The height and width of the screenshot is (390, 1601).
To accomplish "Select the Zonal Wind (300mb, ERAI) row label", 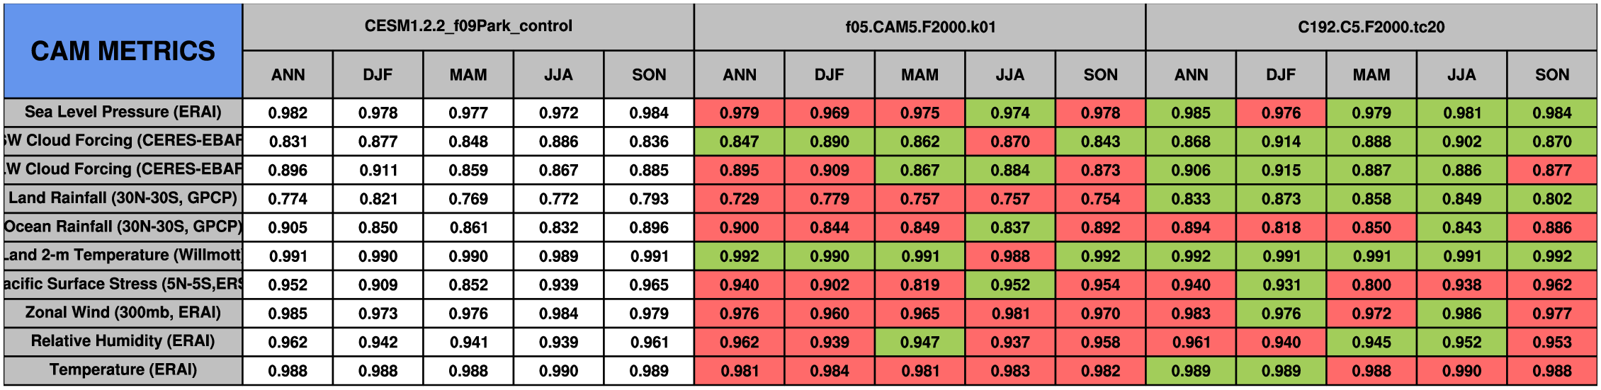I will coord(123,313).
